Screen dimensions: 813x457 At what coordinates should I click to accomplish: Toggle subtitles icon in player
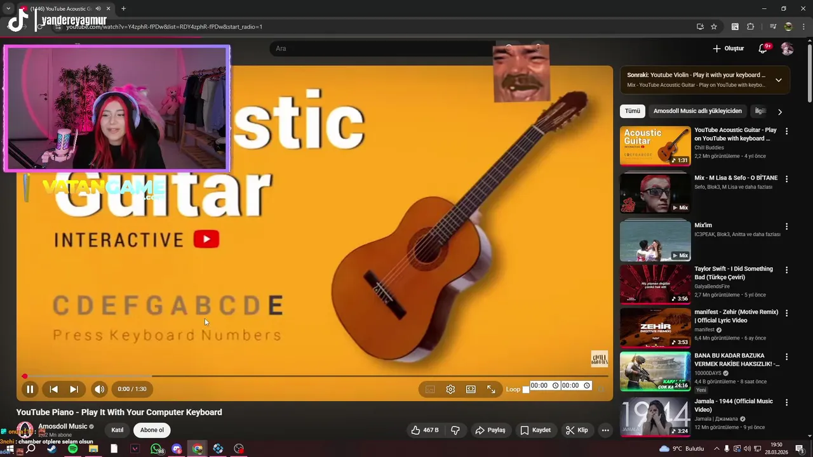[430, 389]
